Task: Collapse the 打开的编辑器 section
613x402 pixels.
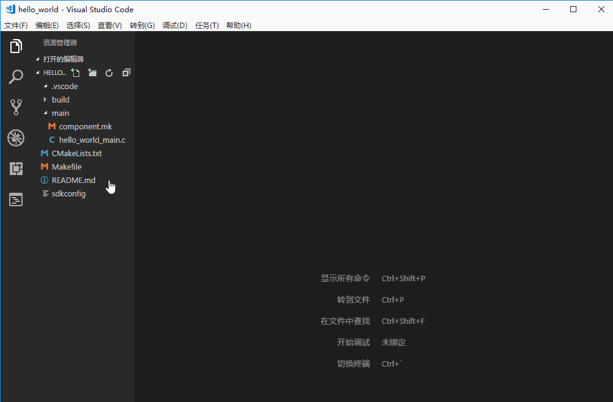Action: [x=38, y=59]
